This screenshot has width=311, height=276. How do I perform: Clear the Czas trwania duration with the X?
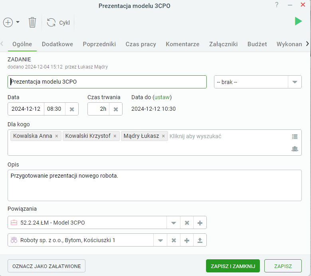tap(116, 109)
